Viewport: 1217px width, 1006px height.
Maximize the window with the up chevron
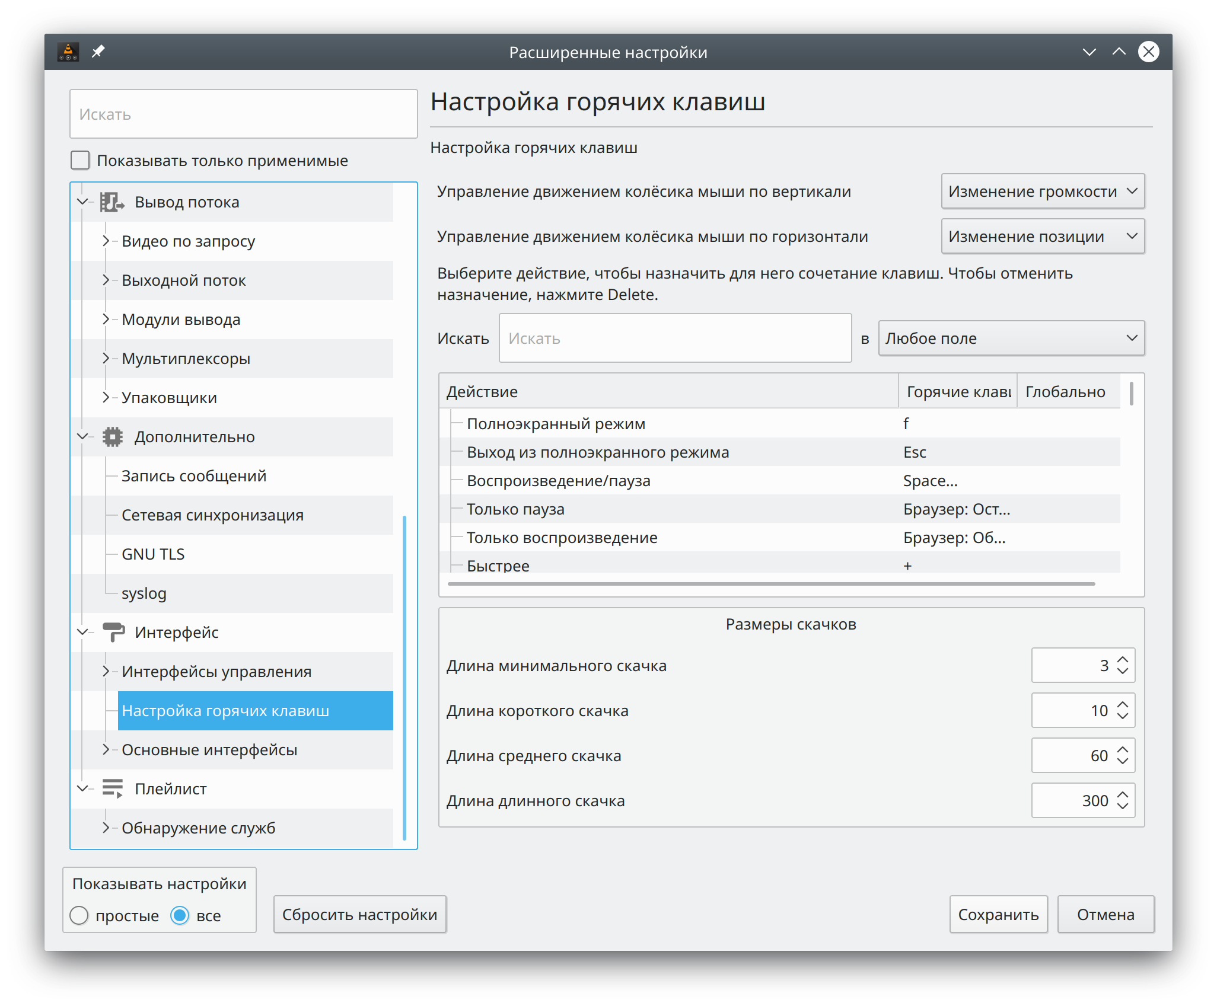pyautogui.click(x=1119, y=52)
